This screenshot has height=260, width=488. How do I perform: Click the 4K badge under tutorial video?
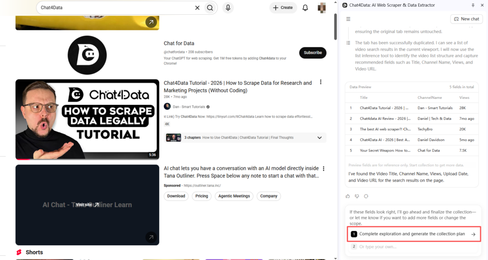167,124
